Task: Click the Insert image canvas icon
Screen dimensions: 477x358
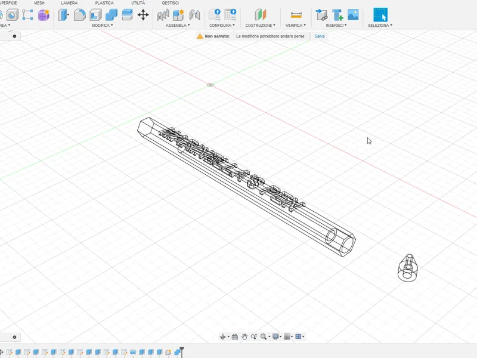Action: coord(353,14)
